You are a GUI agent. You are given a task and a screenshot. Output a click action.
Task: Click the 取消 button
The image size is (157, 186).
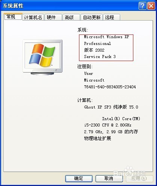[x=109, y=179]
